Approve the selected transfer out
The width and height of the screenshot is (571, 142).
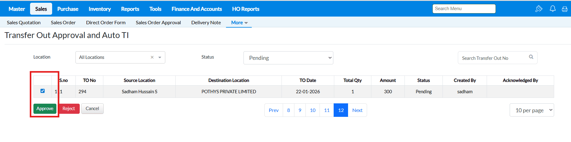tap(45, 109)
